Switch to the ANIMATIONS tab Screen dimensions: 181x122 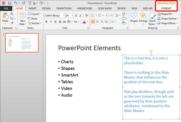(x=85, y=9)
